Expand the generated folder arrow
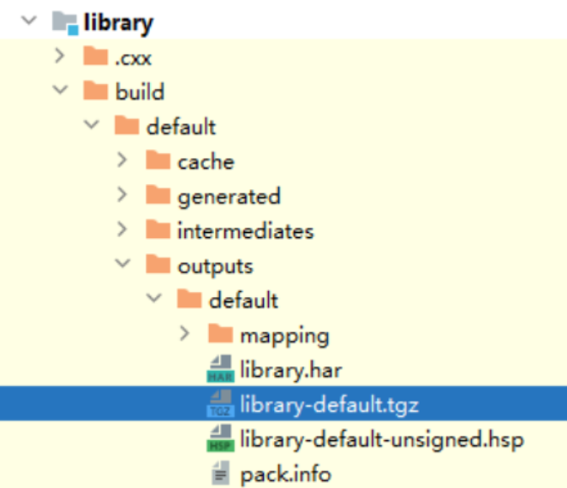 pos(122,196)
